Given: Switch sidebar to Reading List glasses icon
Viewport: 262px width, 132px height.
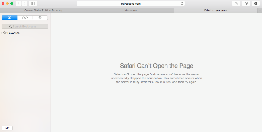Looking at the screenshot, I should click(x=25, y=18).
